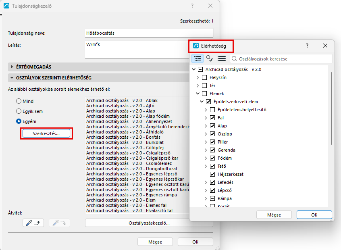Click Mégse in Tulajdonságkezelő dialog
The width and height of the screenshot is (341, 250).
pos(155,242)
